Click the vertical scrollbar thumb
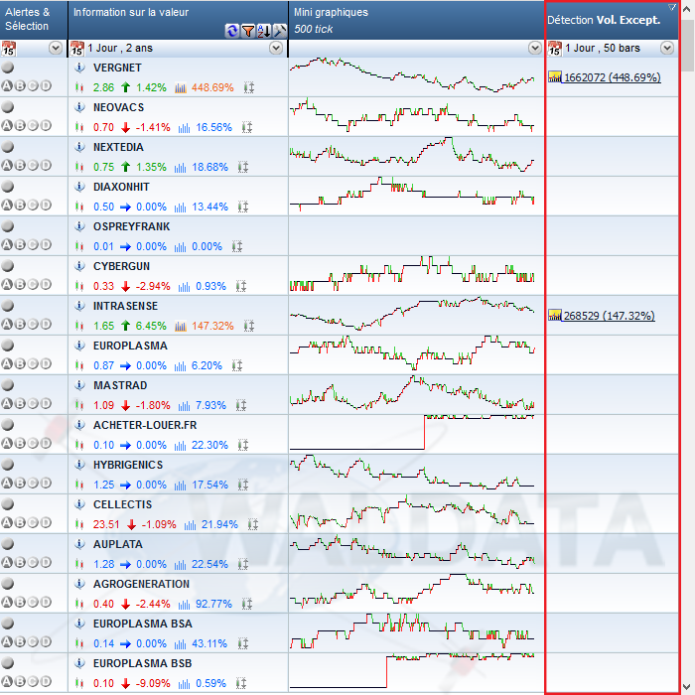695x695 pixels. point(688,46)
